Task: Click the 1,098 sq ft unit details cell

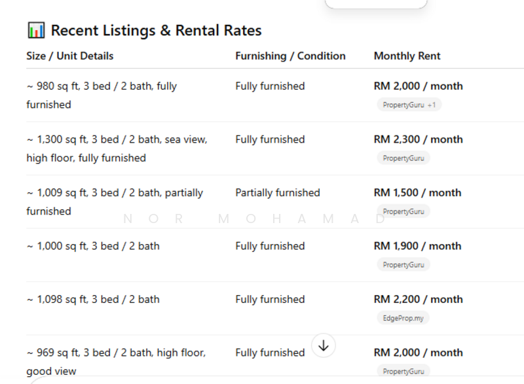Action: point(93,300)
